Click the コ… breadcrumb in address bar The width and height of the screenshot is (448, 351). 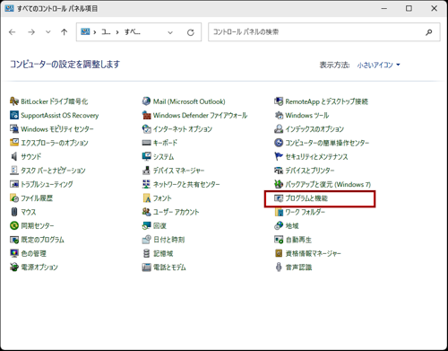[106, 31]
